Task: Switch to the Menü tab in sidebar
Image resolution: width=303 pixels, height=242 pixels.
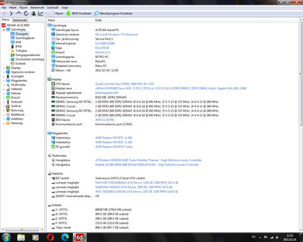Action: [6, 20]
